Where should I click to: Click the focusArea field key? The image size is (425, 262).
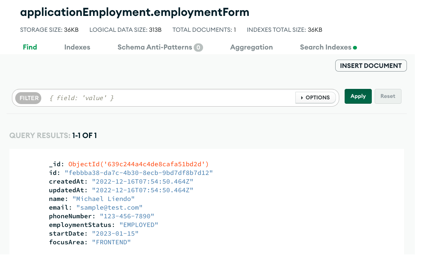point(68,242)
